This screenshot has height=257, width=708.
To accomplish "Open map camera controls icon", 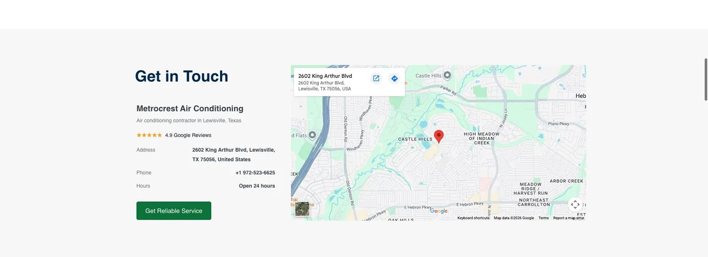I will [x=575, y=204].
